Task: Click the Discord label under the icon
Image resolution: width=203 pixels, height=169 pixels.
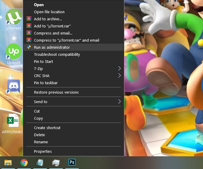Action: 14,97
